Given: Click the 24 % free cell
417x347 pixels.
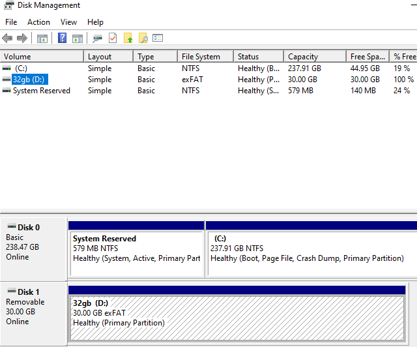Looking at the screenshot, I should coord(401,91).
